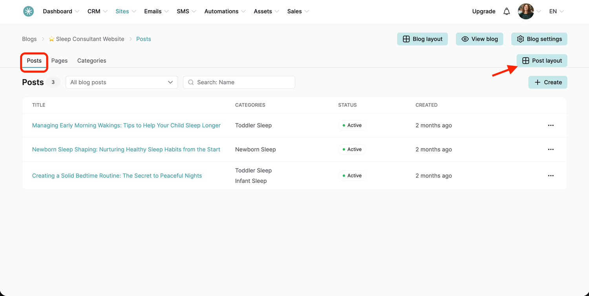Click the STATUS column header

pos(348,105)
